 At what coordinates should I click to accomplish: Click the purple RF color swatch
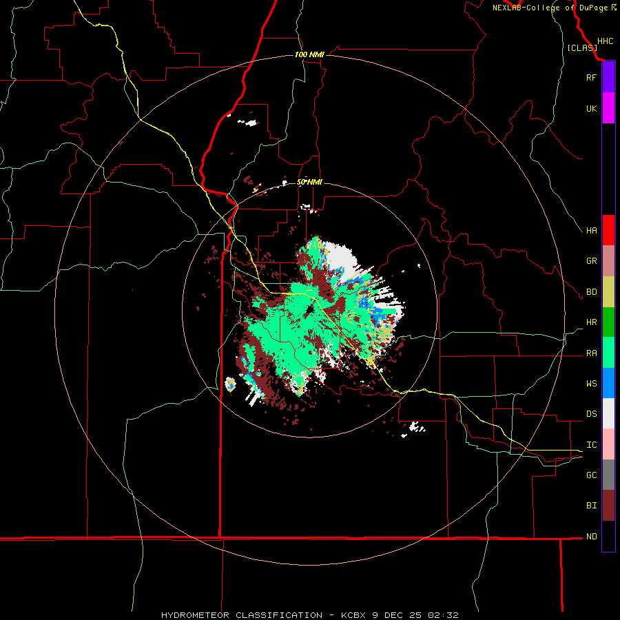click(x=608, y=77)
